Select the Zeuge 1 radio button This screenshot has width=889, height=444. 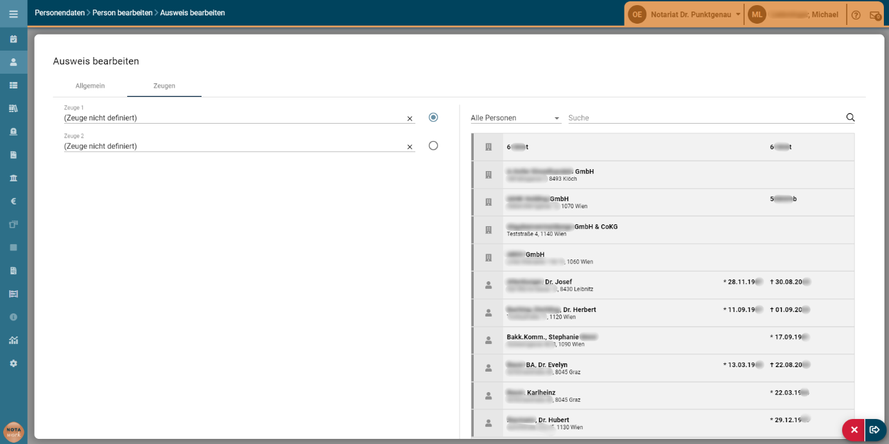coord(433,117)
